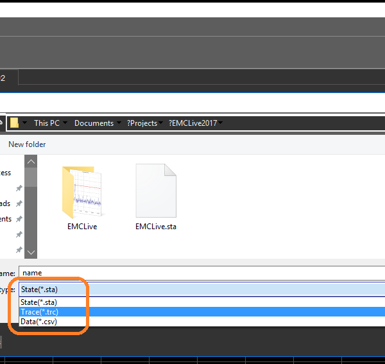Viewport: 385px width, 364px height.
Task: Expand dropdown arrow after ?Projects
Action: [162, 123]
